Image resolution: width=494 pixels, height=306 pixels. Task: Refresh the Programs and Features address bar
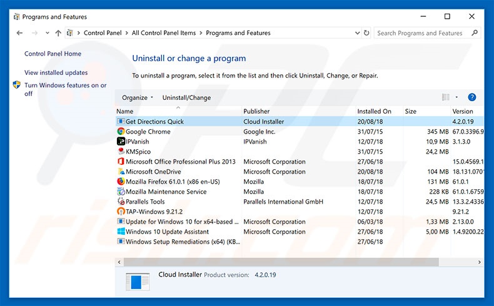[366, 33]
